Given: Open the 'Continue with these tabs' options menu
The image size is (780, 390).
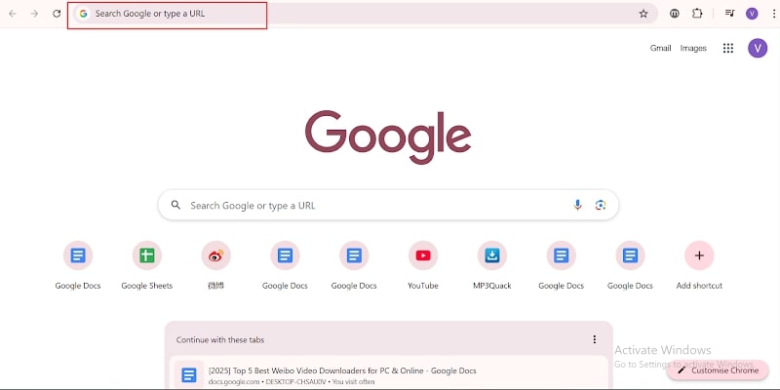Looking at the screenshot, I should tap(594, 339).
